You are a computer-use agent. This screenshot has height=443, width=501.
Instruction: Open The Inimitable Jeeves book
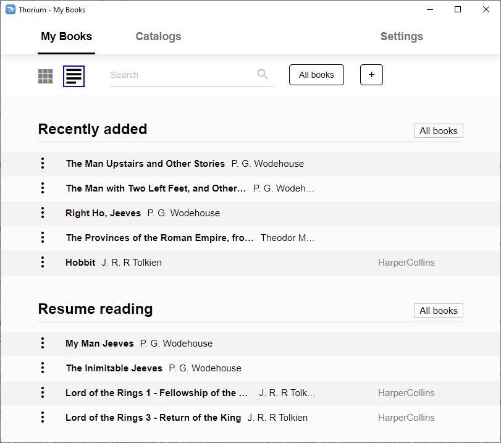[114, 368]
